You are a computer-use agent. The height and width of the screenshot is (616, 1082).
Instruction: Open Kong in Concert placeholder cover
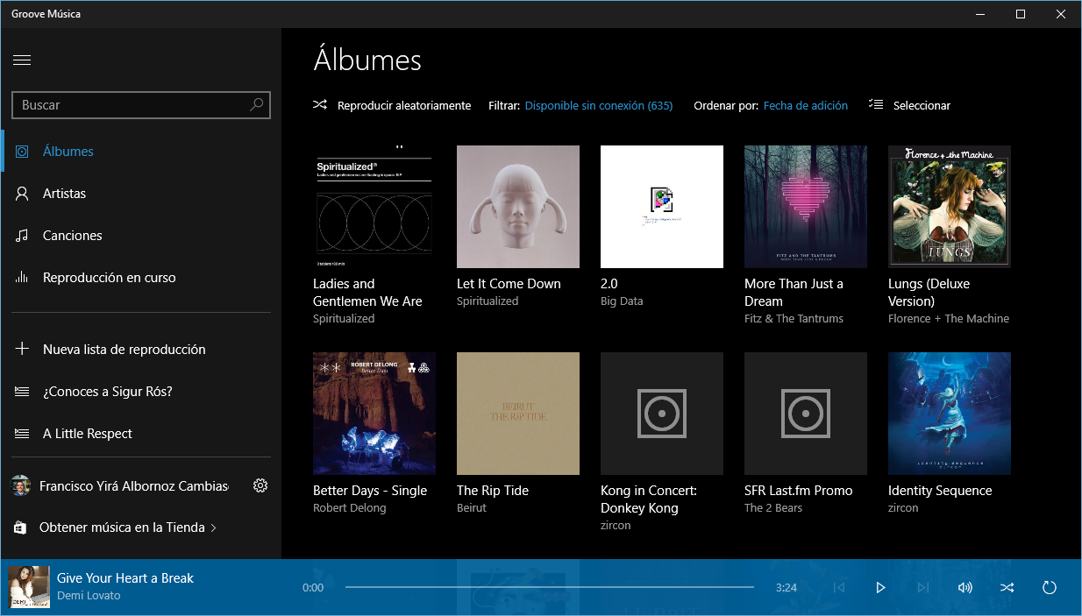coord(662,414)
